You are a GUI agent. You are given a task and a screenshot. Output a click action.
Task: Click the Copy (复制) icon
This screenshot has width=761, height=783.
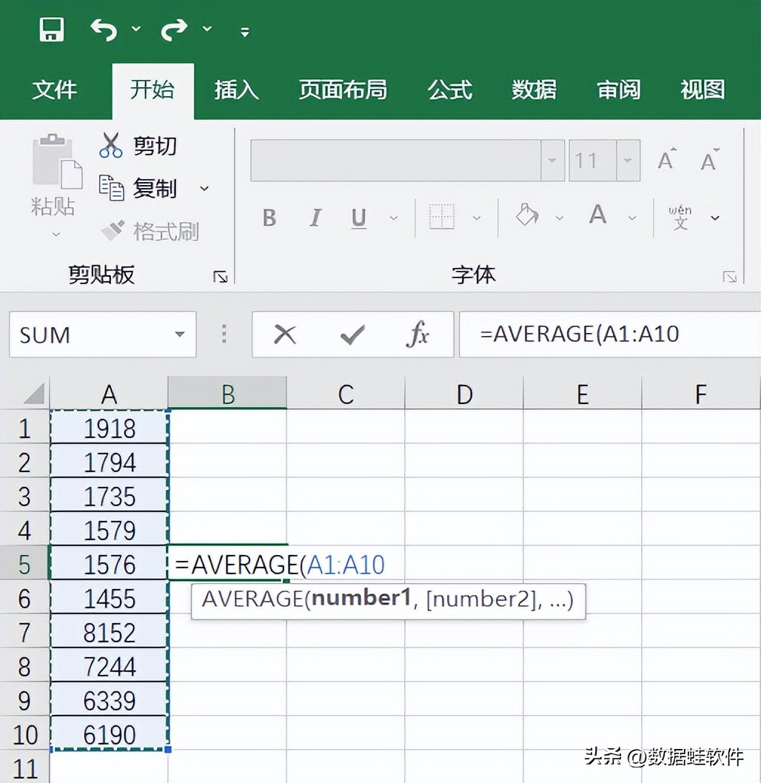point(111,188)
